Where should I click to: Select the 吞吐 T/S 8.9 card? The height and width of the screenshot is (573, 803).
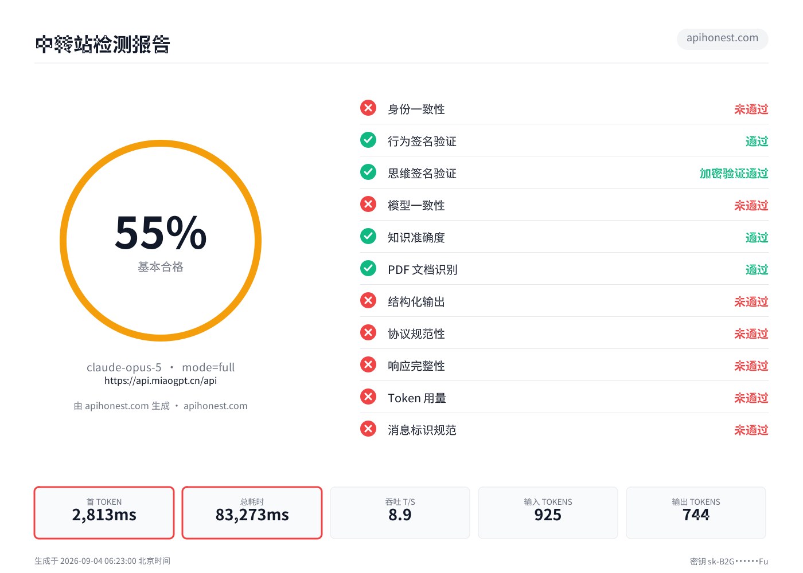click(x=400, y=513)
